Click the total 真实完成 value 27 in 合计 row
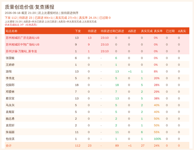Viewport: 194px width, 150px height. pyautogui.click(x=143, y=146)
